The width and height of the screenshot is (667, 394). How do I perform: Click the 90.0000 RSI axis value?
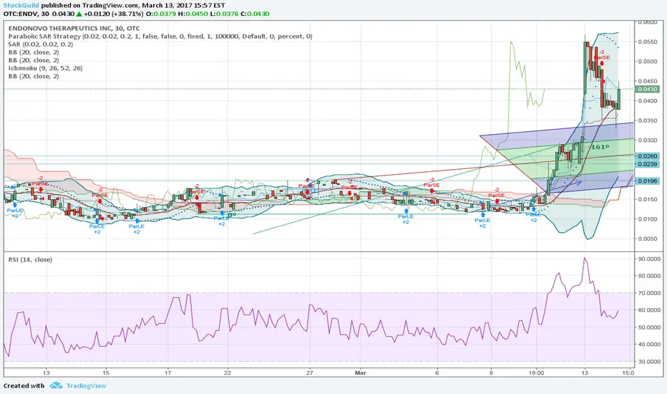coord(649,259)
